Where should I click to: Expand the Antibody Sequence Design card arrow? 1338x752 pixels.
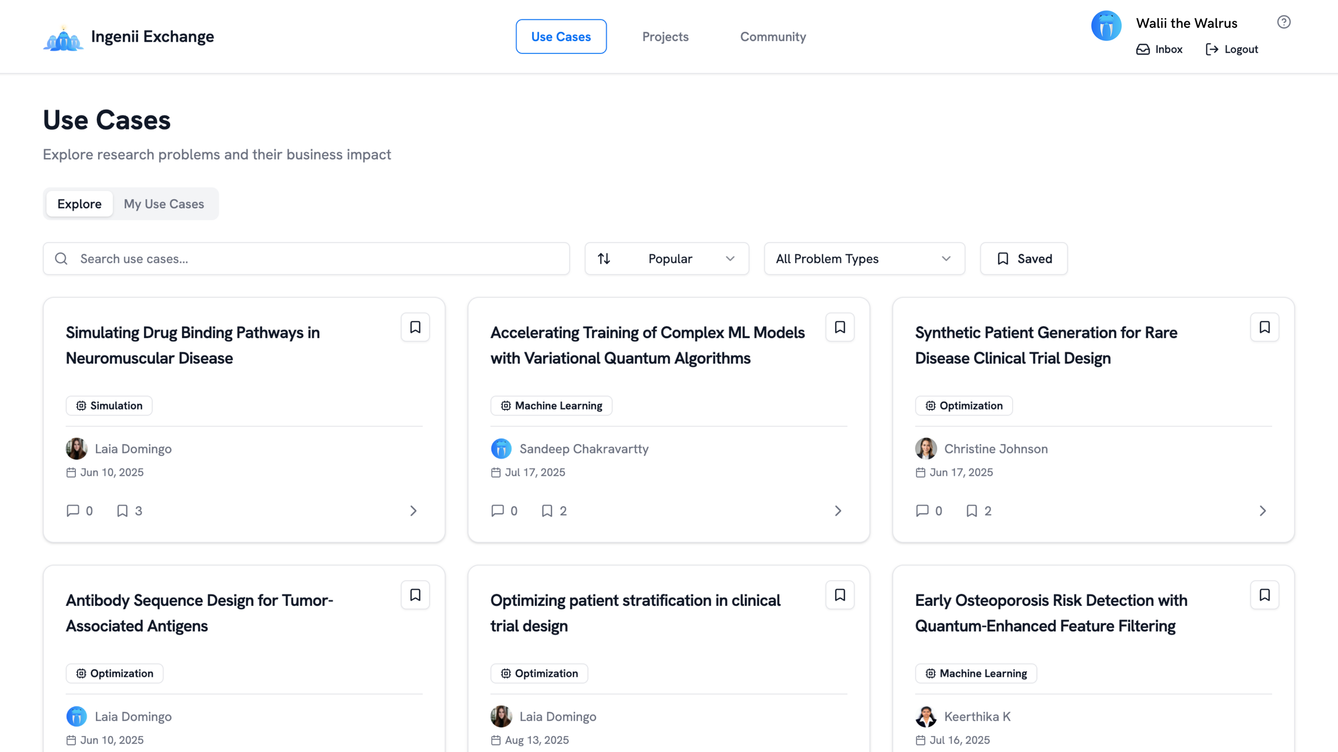pyautogui.click(x=413, y=749)
